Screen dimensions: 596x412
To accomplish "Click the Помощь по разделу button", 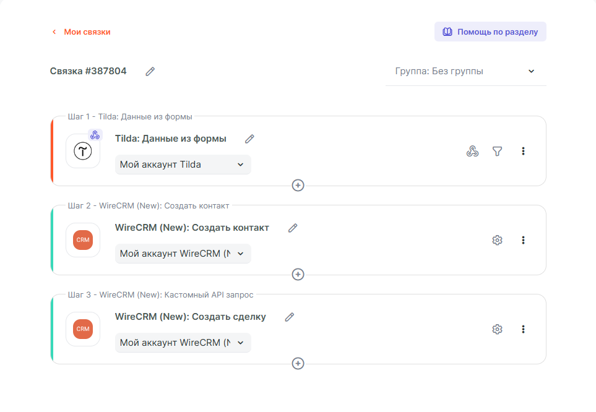I will click(x=490, y=32).
